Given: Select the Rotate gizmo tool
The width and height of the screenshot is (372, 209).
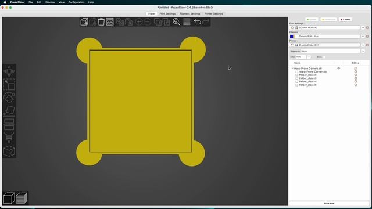Looking at the screenshot, I should (x=9, y=98).
